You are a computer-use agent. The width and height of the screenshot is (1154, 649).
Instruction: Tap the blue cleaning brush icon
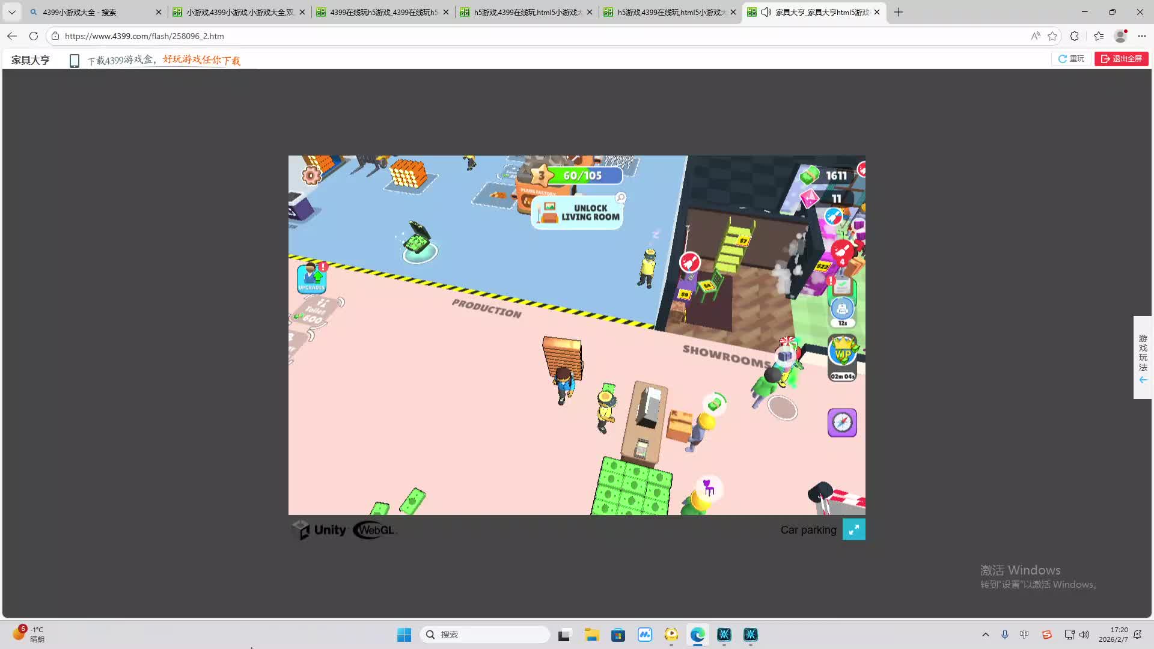[833, 216]
